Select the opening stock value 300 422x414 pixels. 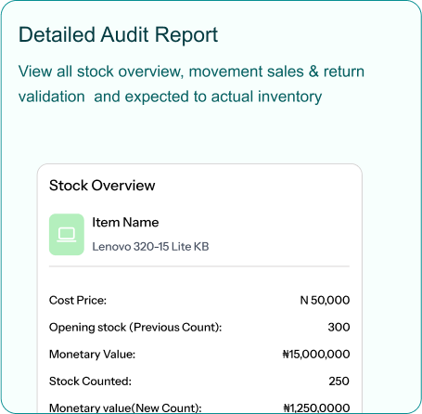pyautogui.click(x=339, y=327)
